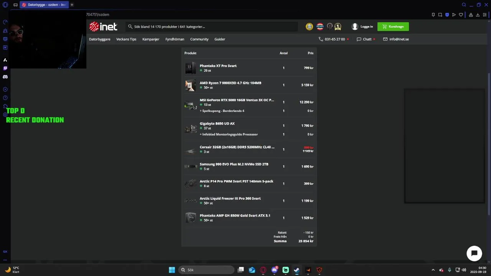Open GX Control speedometer in sidebar

5,22
